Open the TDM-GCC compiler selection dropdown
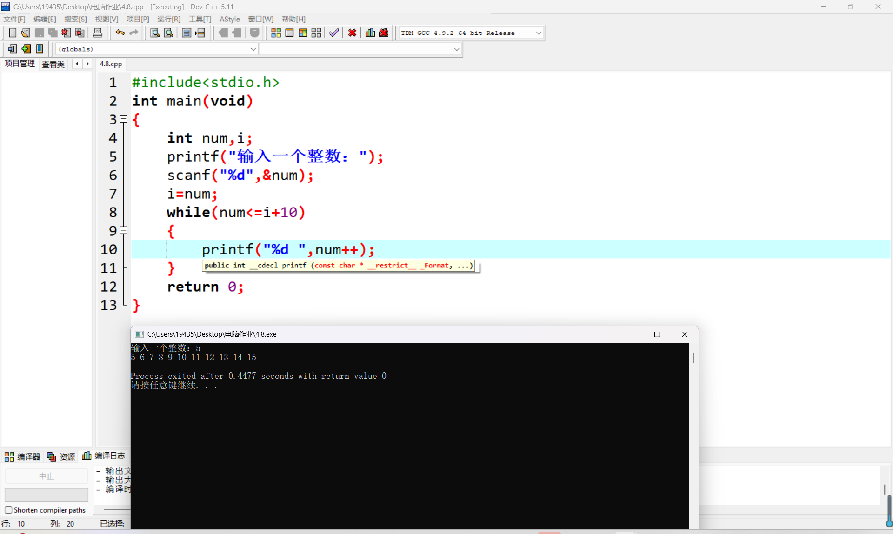 (539, 33)
